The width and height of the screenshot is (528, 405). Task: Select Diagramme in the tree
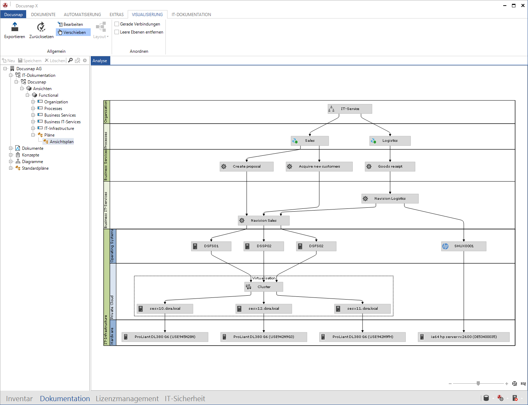tap(32, 162)
